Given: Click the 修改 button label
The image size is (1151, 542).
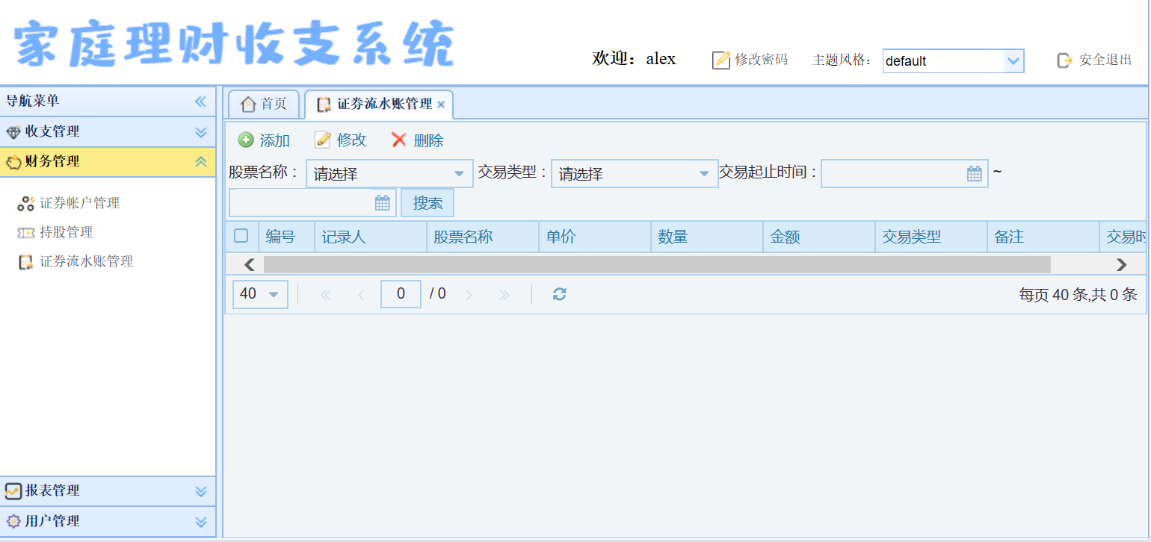Looking at the screenshot, I should pyautogui.click(x=351, y=140).
